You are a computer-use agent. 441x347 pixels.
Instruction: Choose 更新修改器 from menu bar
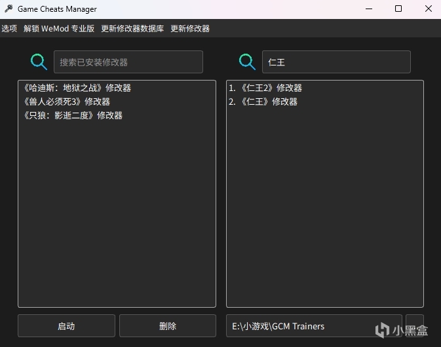(x=190, y=28)
